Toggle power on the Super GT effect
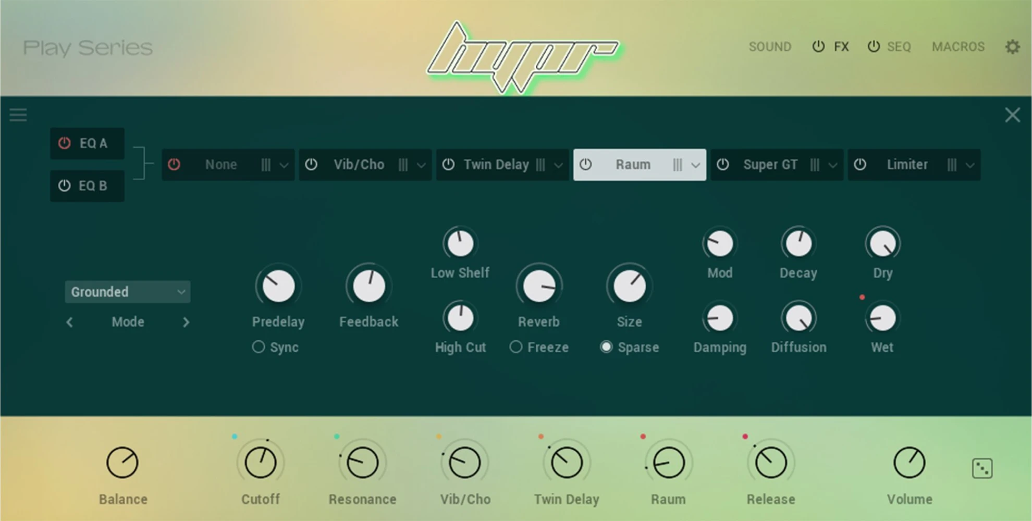Screen dimensions: 1032x521 click(x=723, y=165)
